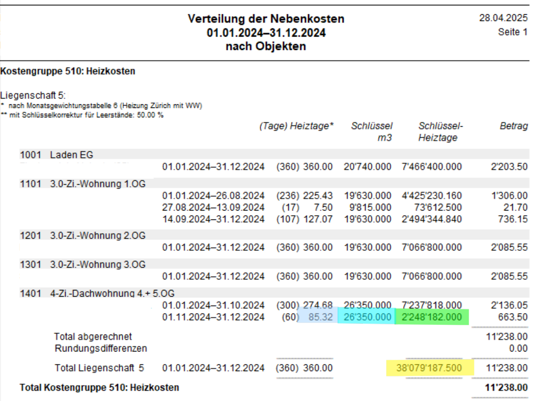
Task: Click the Heiztage value 274.68
Action: tap(318, 306)
